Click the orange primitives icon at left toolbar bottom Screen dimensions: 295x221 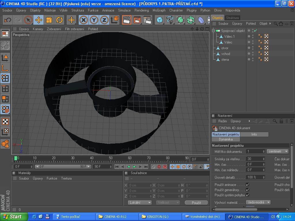click(5, 144)
